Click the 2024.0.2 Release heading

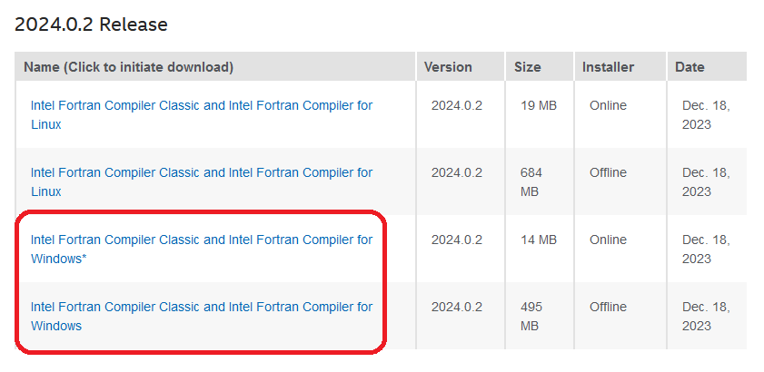click(91, 24)
